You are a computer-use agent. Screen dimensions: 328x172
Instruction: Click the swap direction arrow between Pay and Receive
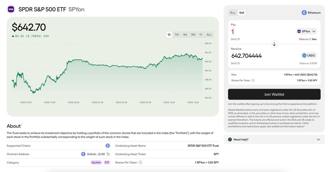pyautogui.click(x=274, y=44)
